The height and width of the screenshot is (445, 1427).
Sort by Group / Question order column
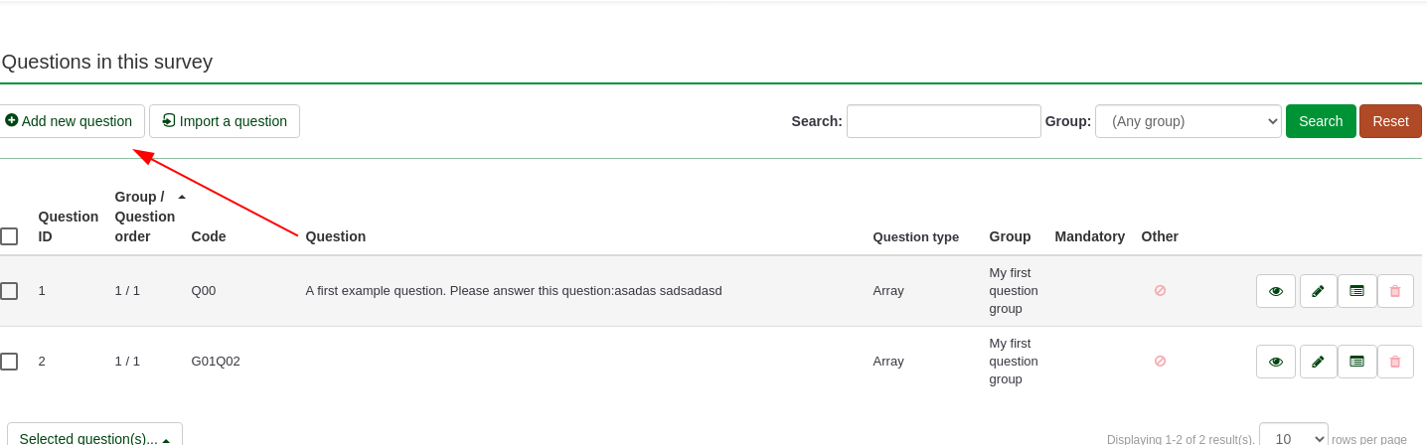144,217
